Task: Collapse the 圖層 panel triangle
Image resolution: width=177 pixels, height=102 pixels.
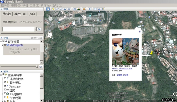Action: [x=1, y=71]
